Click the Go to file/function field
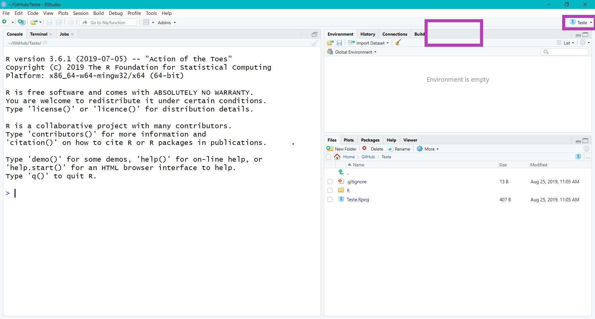Image resolution: width=595 pixels, height=319 pixels. (112, 22)
